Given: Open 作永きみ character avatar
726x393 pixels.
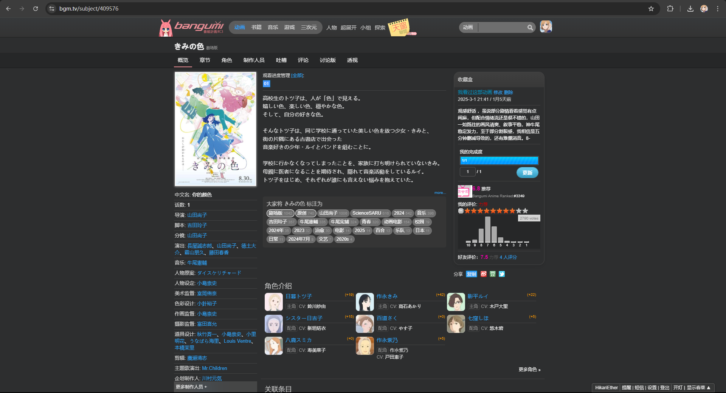Looking at the screenshot, I should pos(365,302).
